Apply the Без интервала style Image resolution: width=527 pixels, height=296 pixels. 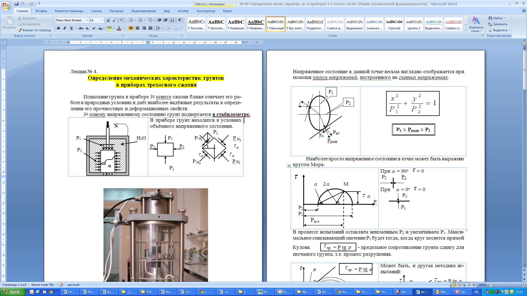pos(295,24)
